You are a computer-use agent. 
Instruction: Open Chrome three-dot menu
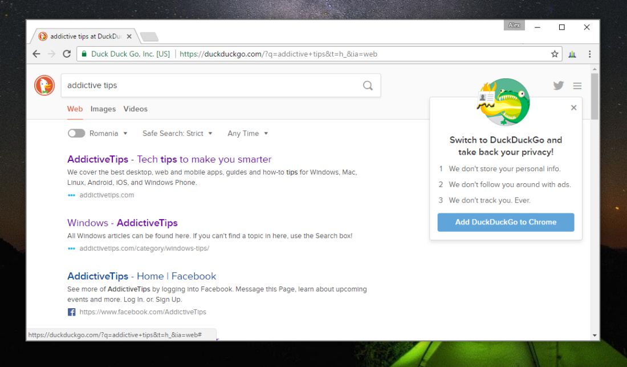[x=590, y=54]
